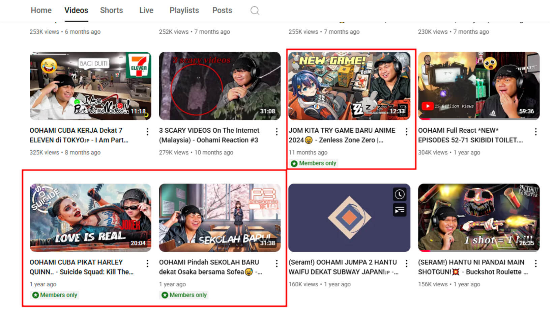Click red progress bar on Buckshot Roulette thumbnail

pyautogui.click(x=424, y=251)
